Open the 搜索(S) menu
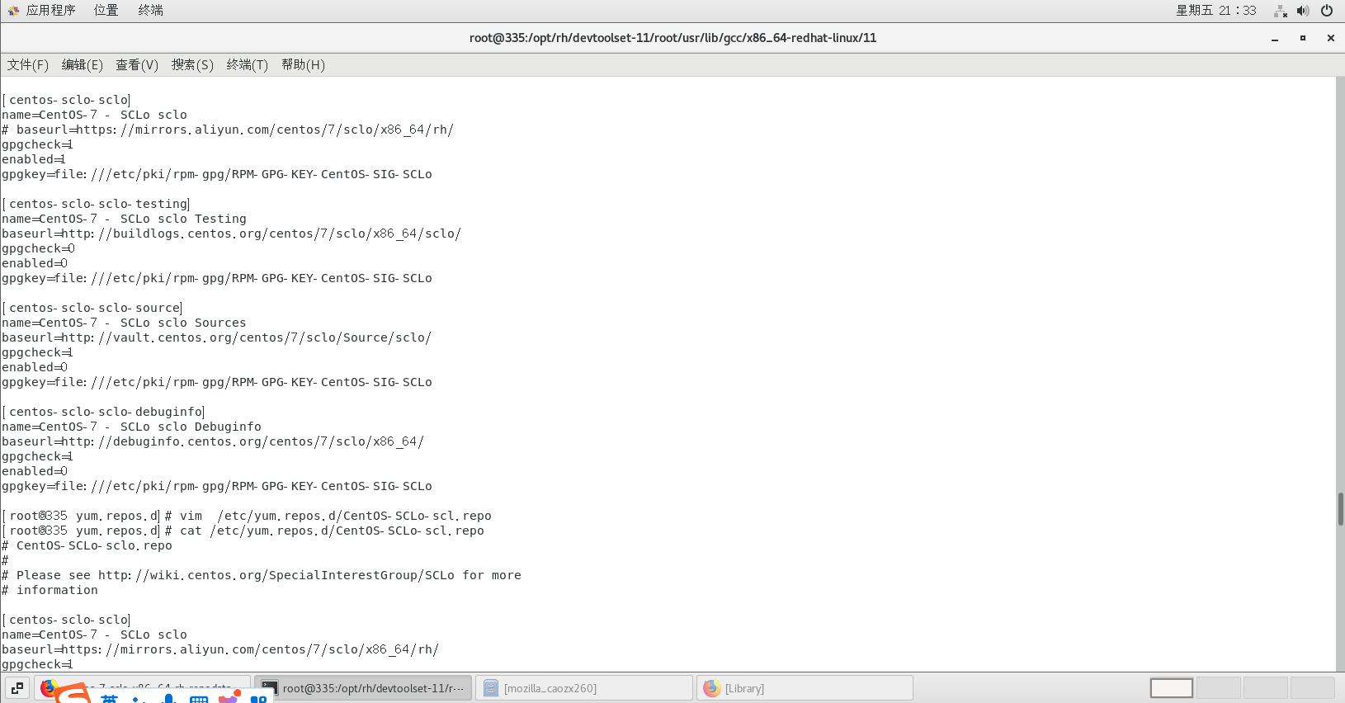 click(x=192, y=65)
